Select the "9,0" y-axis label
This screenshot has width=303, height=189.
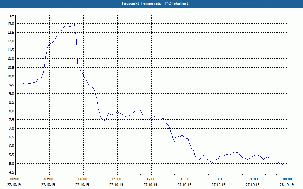pos(11,93)
